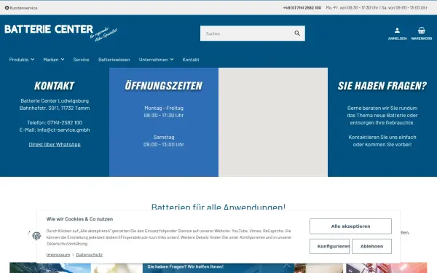This screenshot has height=273, width=437.
Task: Expand the Marken menu
Action: click(x=54, y=60)
